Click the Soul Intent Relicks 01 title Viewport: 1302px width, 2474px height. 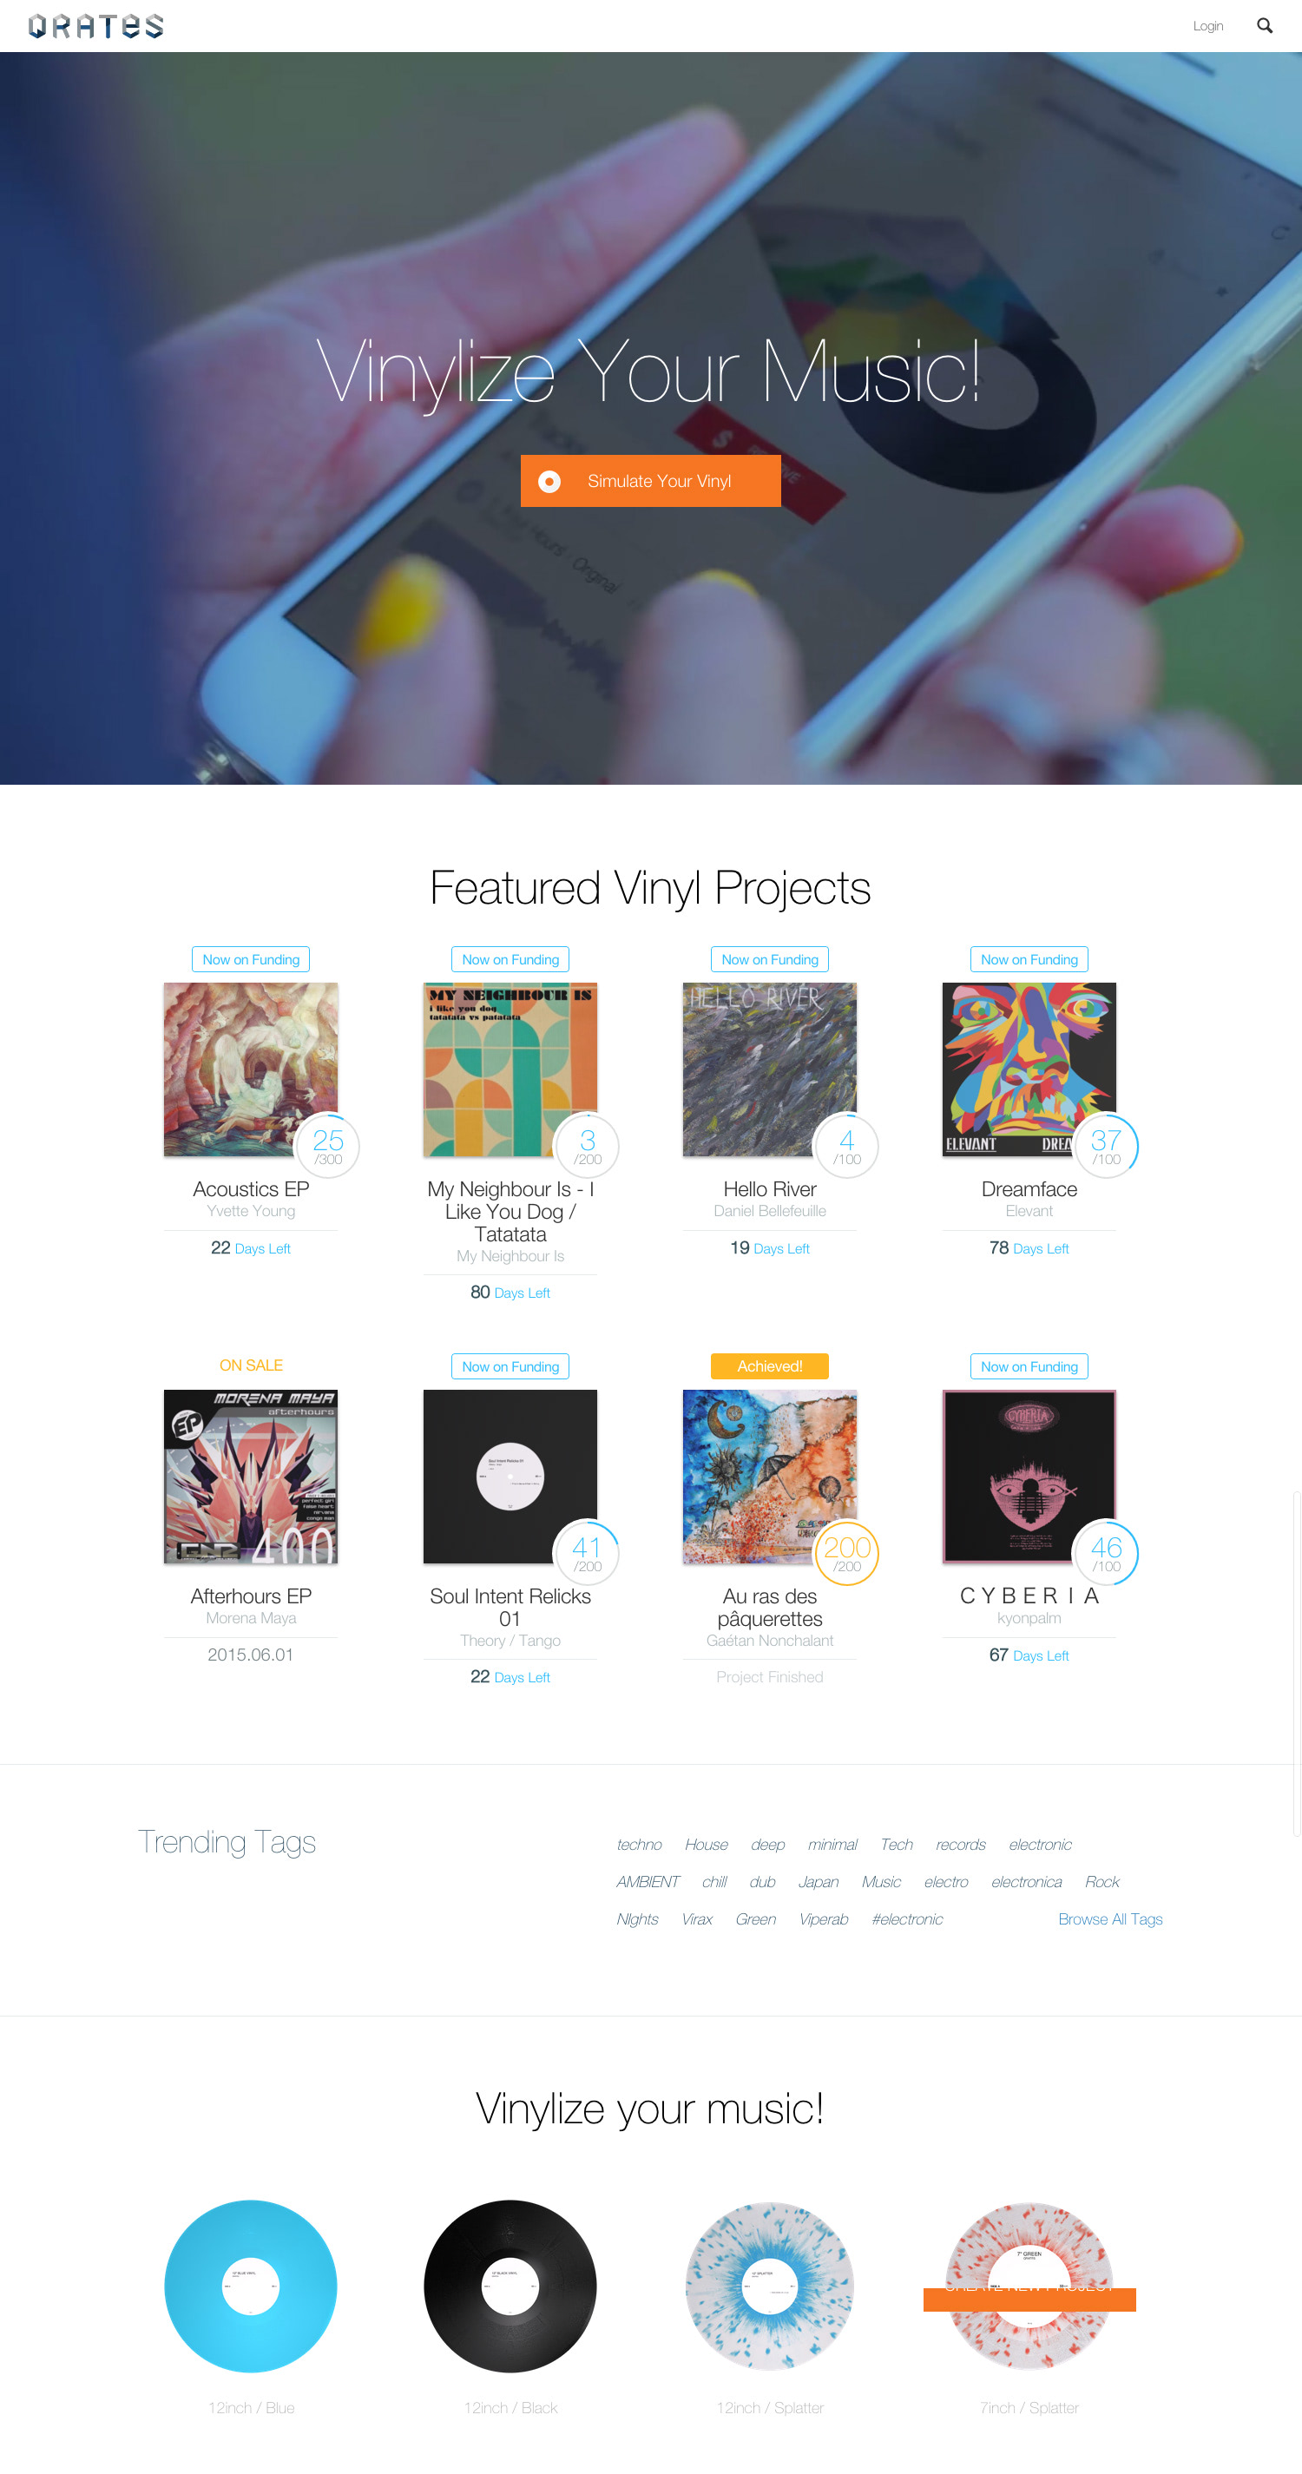coord(510,1608)
